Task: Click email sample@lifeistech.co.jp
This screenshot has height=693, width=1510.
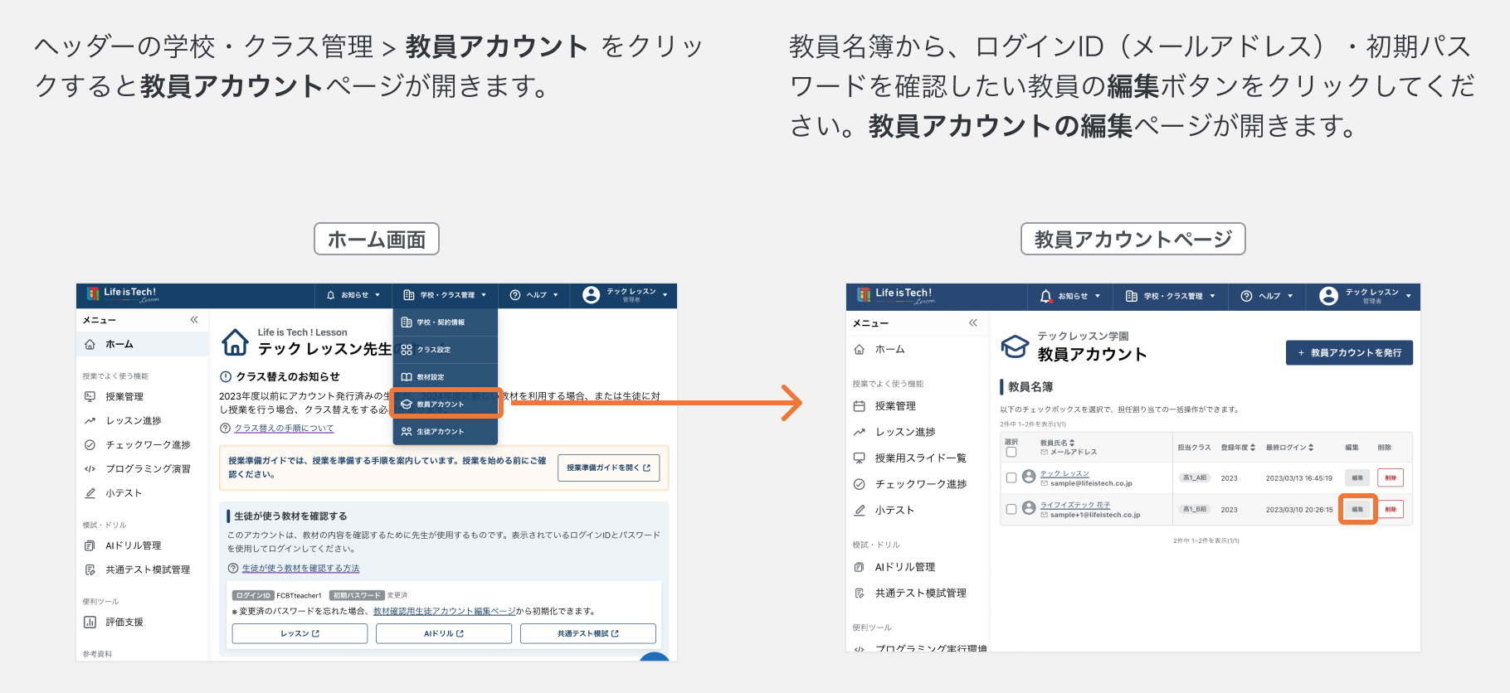Action: click(1091, 483)
